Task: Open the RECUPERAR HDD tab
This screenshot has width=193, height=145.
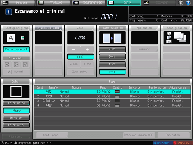Action: pos(88,3)
